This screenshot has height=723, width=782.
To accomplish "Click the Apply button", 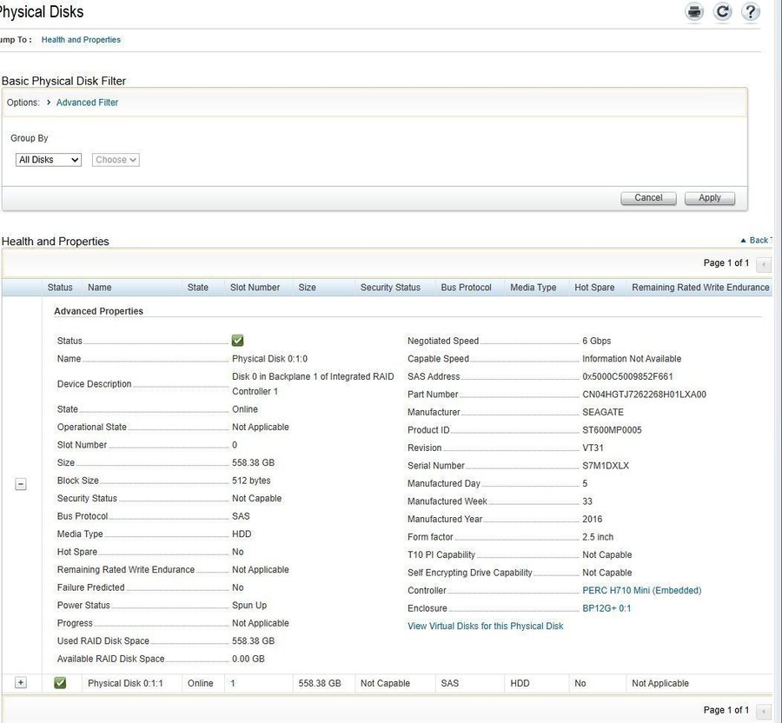I will point(709,198).
